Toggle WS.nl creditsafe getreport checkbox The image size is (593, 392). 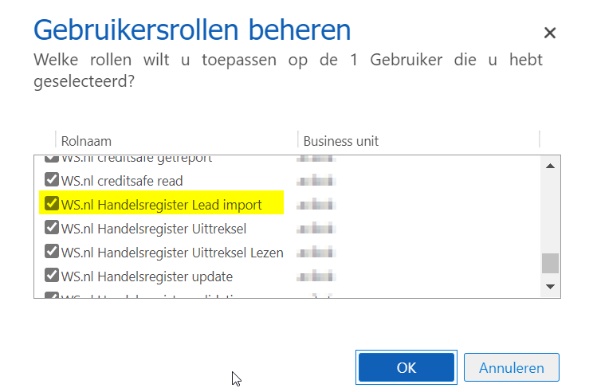coord(52,159)
